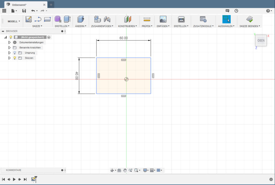Select the Rectangle sketch tool

[47, 19]
